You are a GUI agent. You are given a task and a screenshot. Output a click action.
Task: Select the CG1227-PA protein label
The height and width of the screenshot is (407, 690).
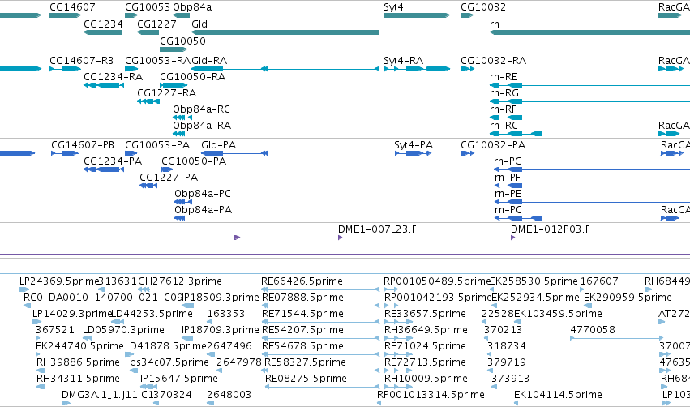coord(169,178)
